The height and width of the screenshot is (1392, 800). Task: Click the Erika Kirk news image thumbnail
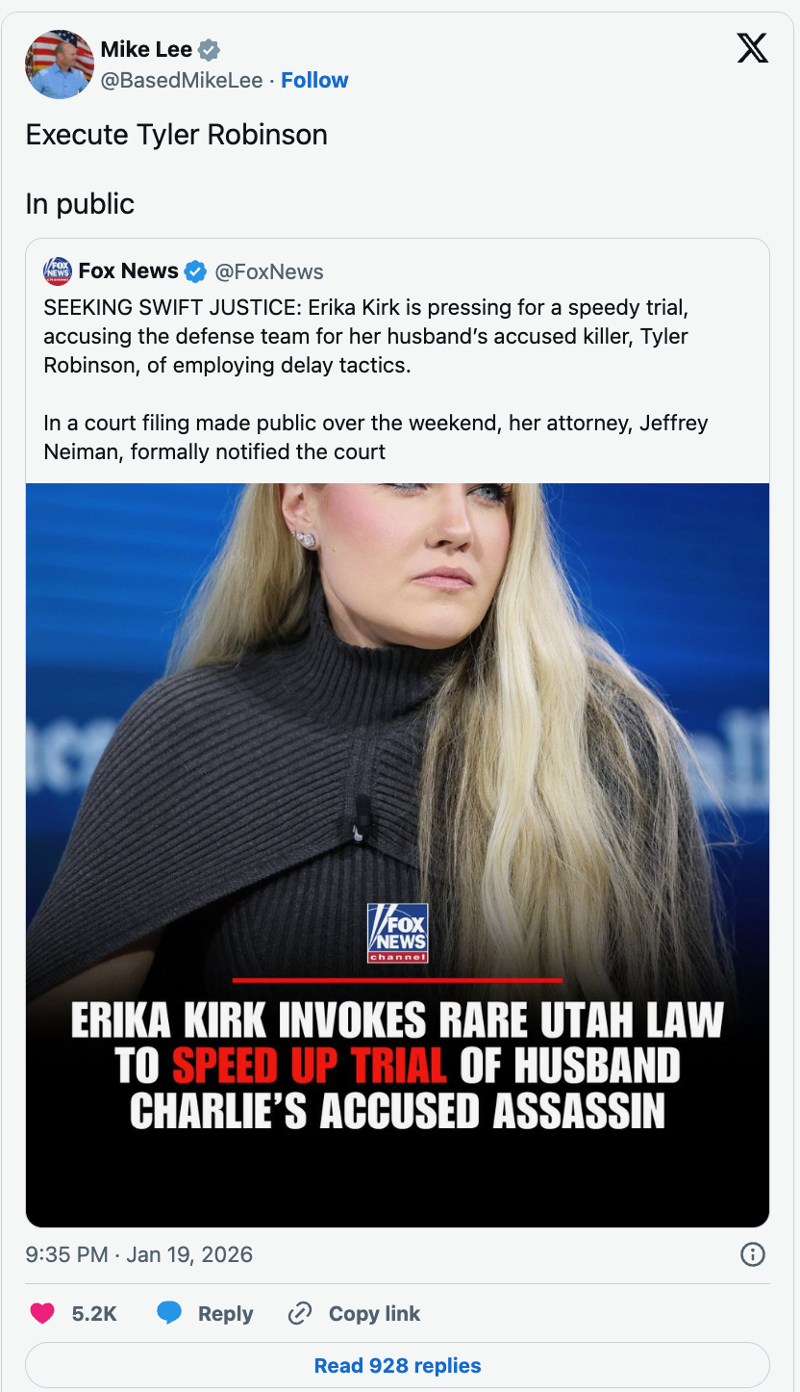[x=397, y=855]
